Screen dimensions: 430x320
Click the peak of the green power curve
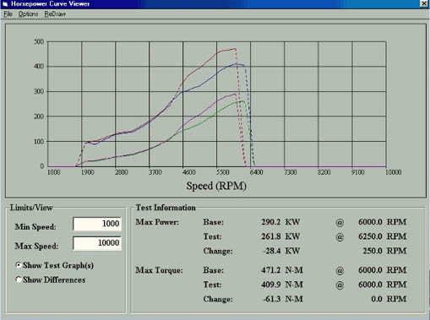point(242,101)
